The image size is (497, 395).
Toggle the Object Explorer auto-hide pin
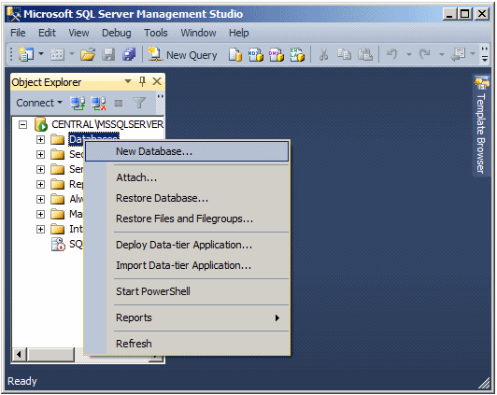(142, 82)
